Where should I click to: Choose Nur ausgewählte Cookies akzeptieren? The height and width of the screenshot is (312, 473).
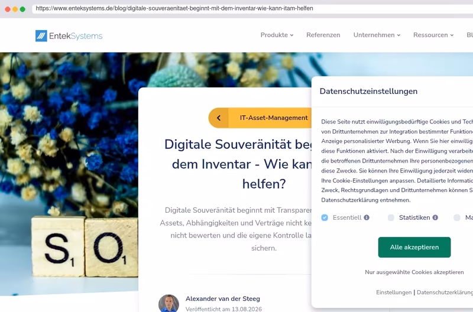[x=414, y=272]
